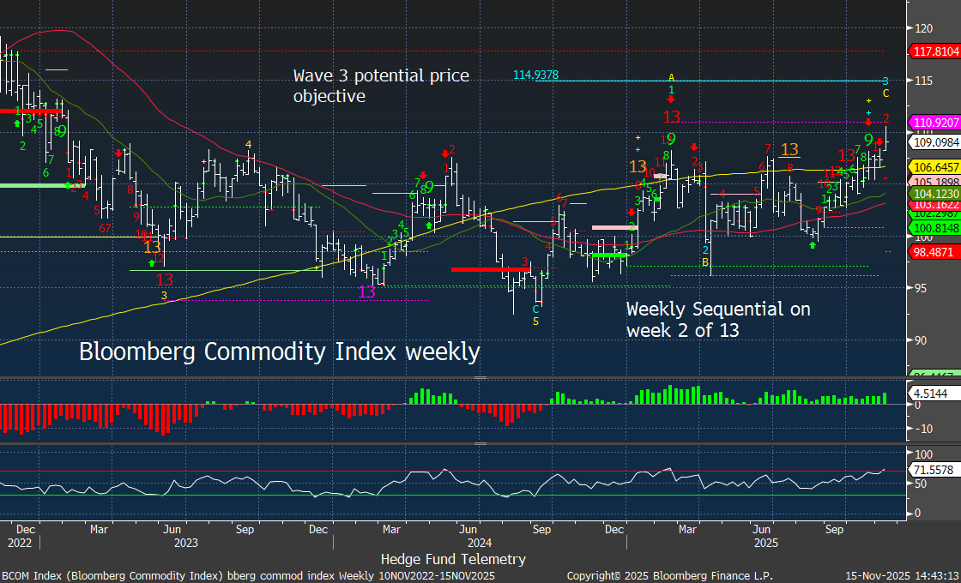Viewport: 961px width, 583px height.
Task: Select the large red 13 at the early 2025 peak
Action: [x=671, y=117]
